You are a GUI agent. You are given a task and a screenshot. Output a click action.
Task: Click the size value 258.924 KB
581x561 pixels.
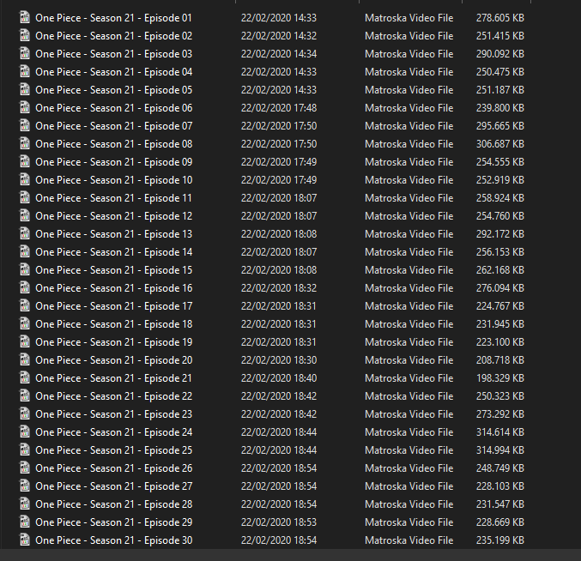click(x=499, y=198)
